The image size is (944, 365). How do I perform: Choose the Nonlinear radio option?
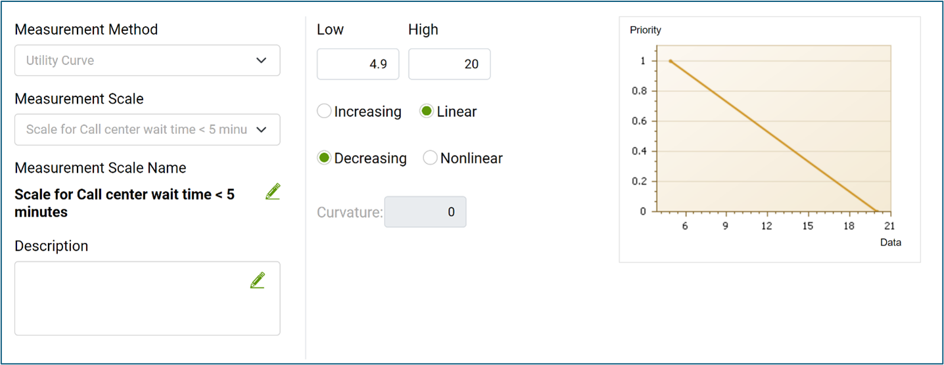(430, 158)
